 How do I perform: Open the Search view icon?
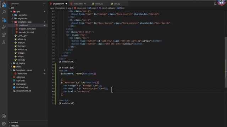click(x=4, y=12)
